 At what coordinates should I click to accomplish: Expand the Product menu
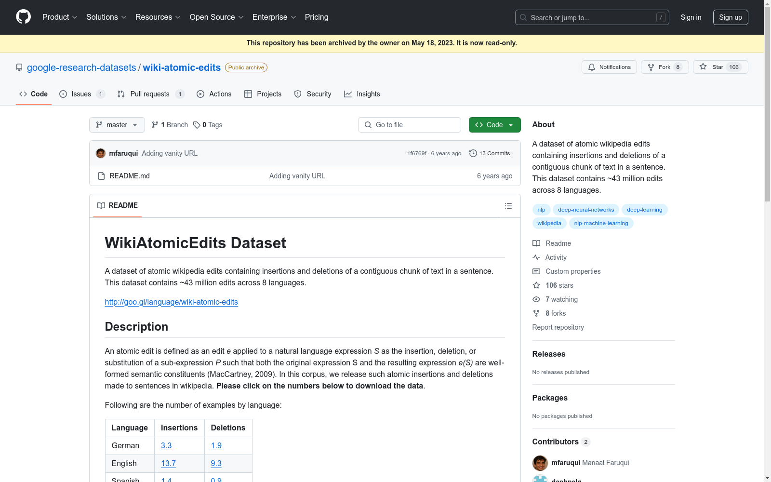tap(60, 17)
